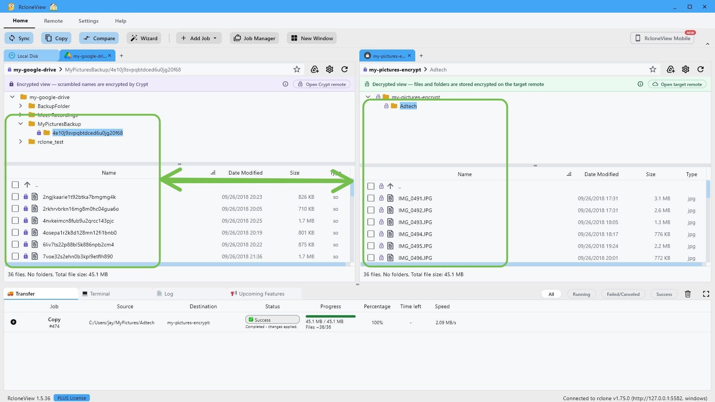Image resolution: width=715 pixels, height=402 pixels.
Task: Tick checkbox for IMG_0495.JPG
Action: pos(371,246)
